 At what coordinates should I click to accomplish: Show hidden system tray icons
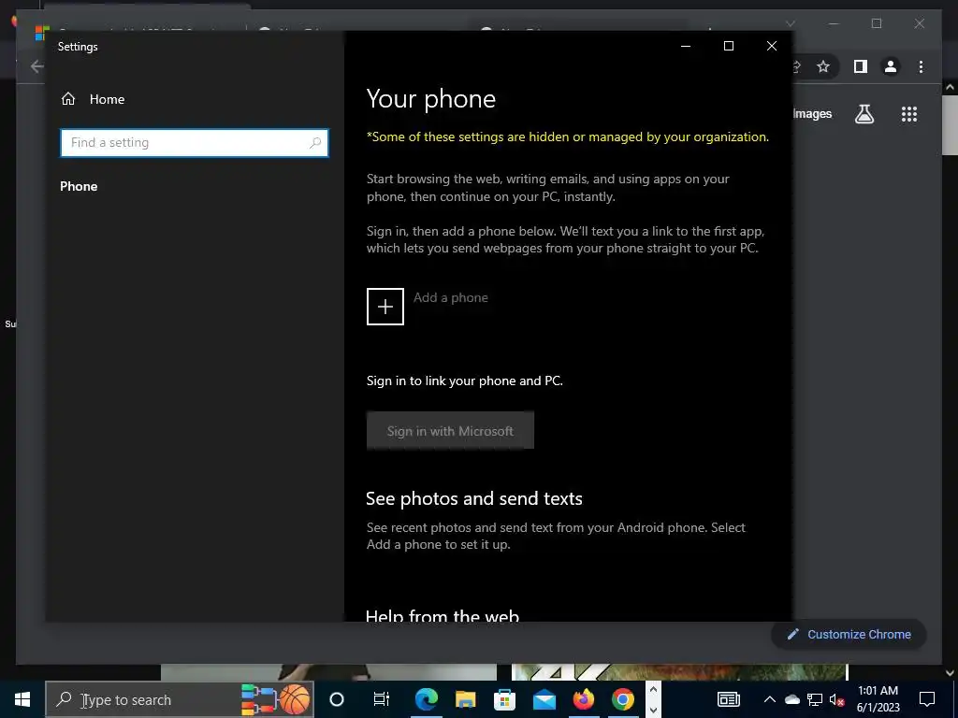point(770,699)
